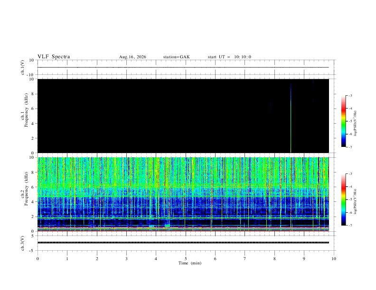The image size is (376, 290).
Task: Click the ch.1(V) axis label
Action: point(22,67)
